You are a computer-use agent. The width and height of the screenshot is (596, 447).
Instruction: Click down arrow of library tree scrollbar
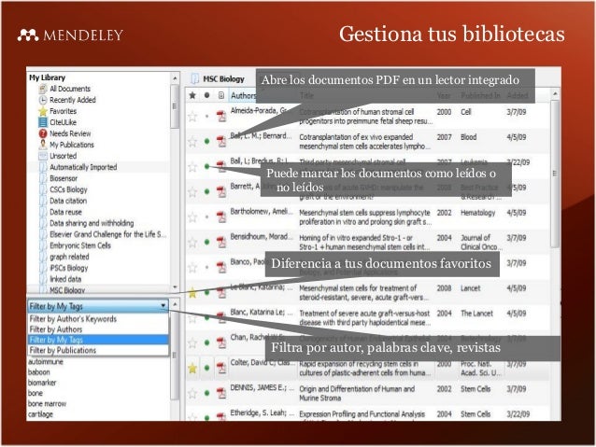pyautogui.click(x=175, y=287)
